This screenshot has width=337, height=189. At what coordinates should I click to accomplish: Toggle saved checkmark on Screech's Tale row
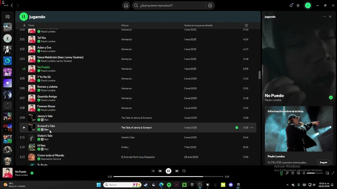click(x=237, y=128)
